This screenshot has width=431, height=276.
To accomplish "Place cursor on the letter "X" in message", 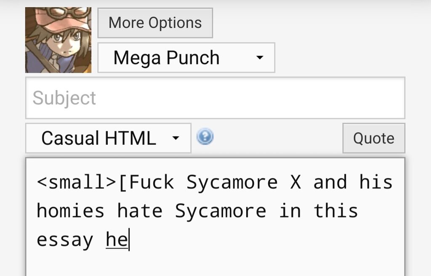I will pos(295,182).
